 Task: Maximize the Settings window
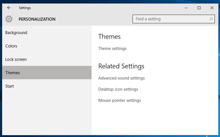[x=199, y=8]
